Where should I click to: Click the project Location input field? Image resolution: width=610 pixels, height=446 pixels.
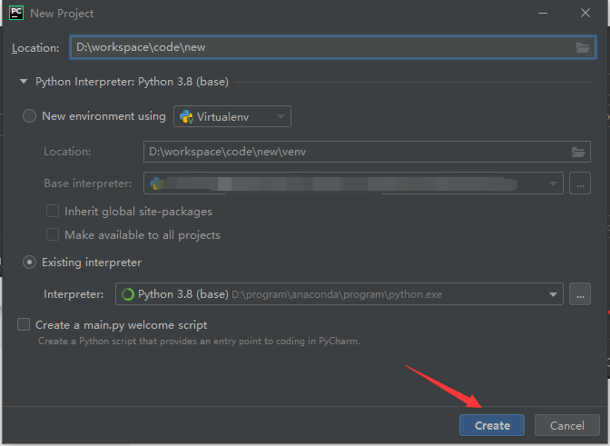[333, 47]
